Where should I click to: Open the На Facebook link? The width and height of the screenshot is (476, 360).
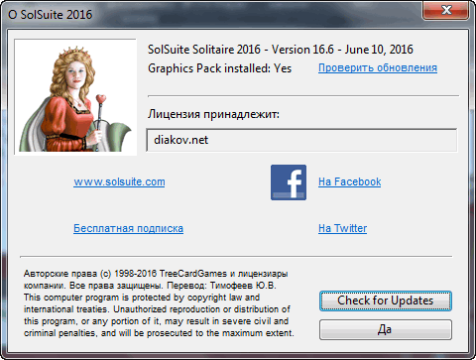[x=349, y=181]
